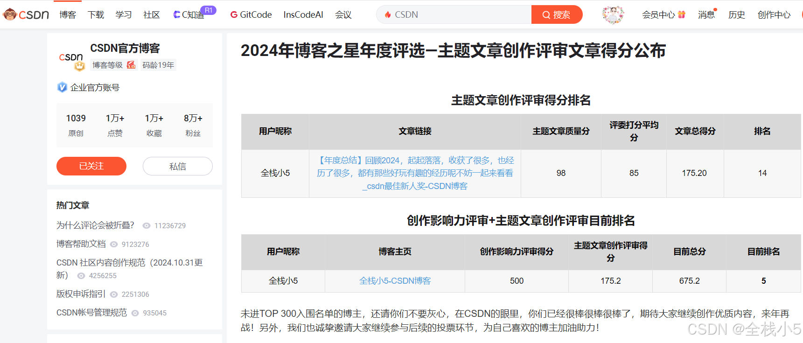
Task: Click the eye icon next to 2251306
Action: [x=114, y=294]
